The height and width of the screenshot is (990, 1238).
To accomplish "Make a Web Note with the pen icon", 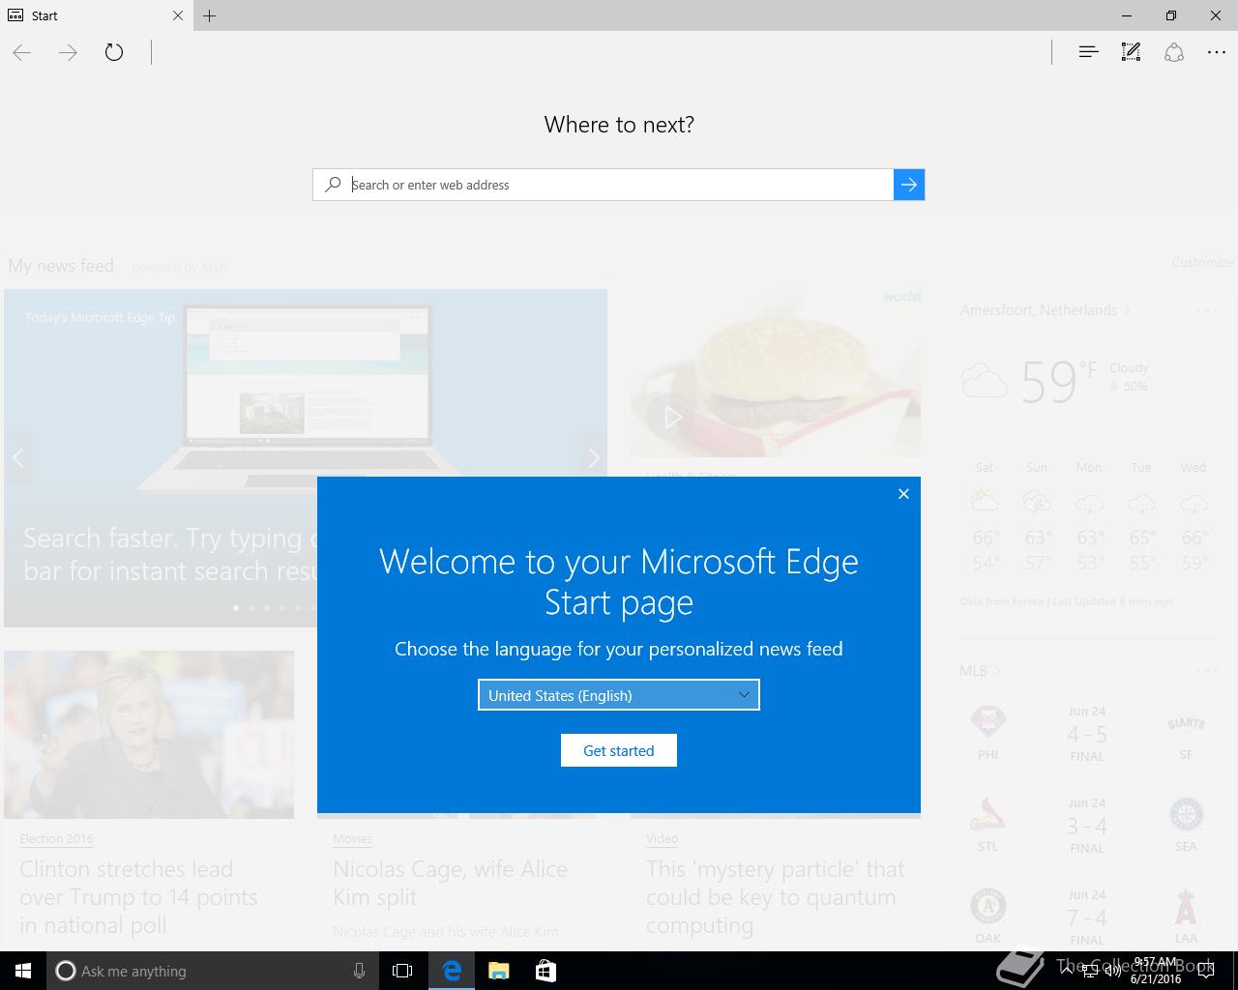I will (1131, 52).
